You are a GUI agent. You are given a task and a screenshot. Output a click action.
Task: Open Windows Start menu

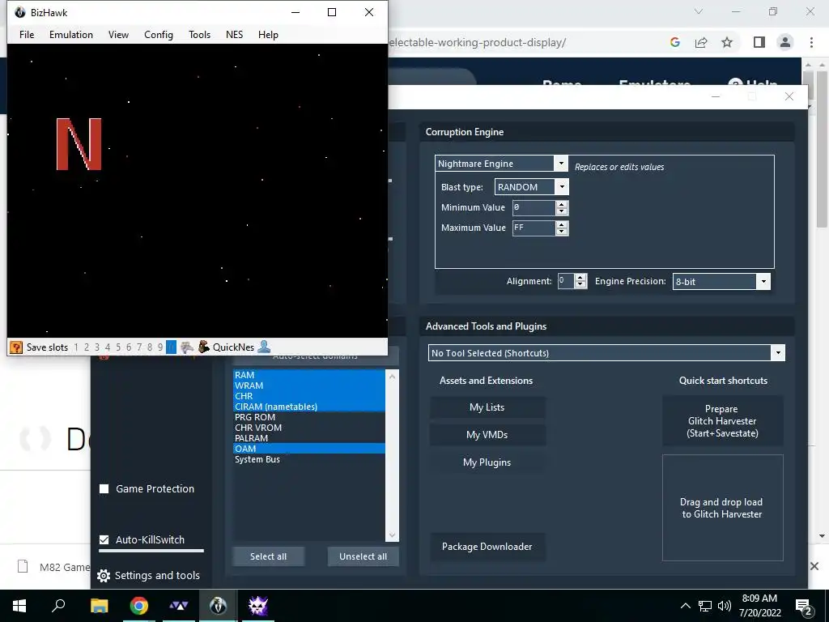(x=19, y=606)
